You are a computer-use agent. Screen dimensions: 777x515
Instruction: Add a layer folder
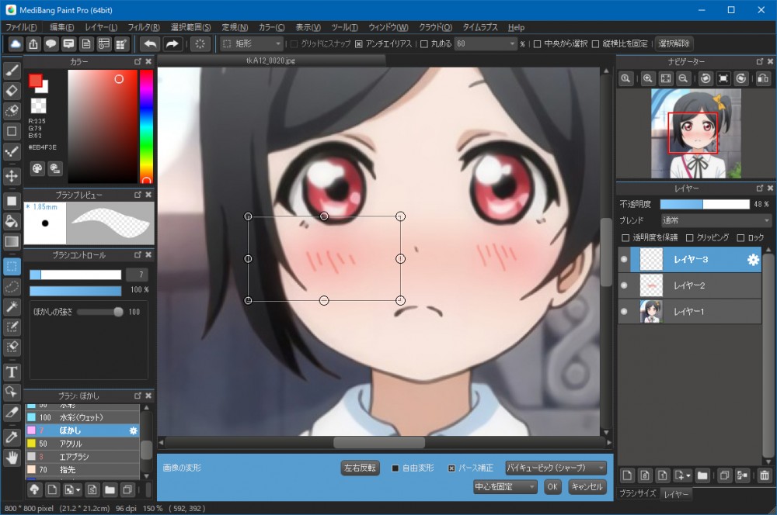[x=702, y=475]
